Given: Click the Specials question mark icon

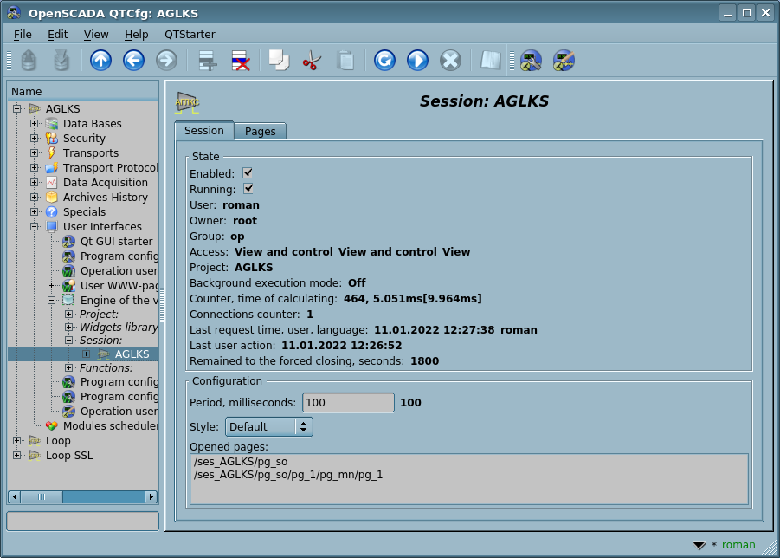Looking at the screenshot, I should pos(52,212).
